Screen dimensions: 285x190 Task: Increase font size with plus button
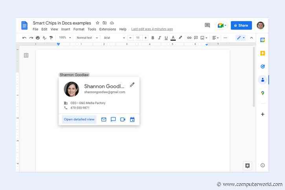[x=145, y=38]
